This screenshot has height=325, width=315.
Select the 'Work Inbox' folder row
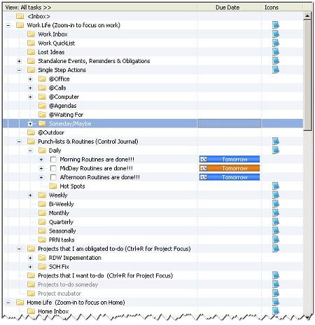[x=153, y=34]
